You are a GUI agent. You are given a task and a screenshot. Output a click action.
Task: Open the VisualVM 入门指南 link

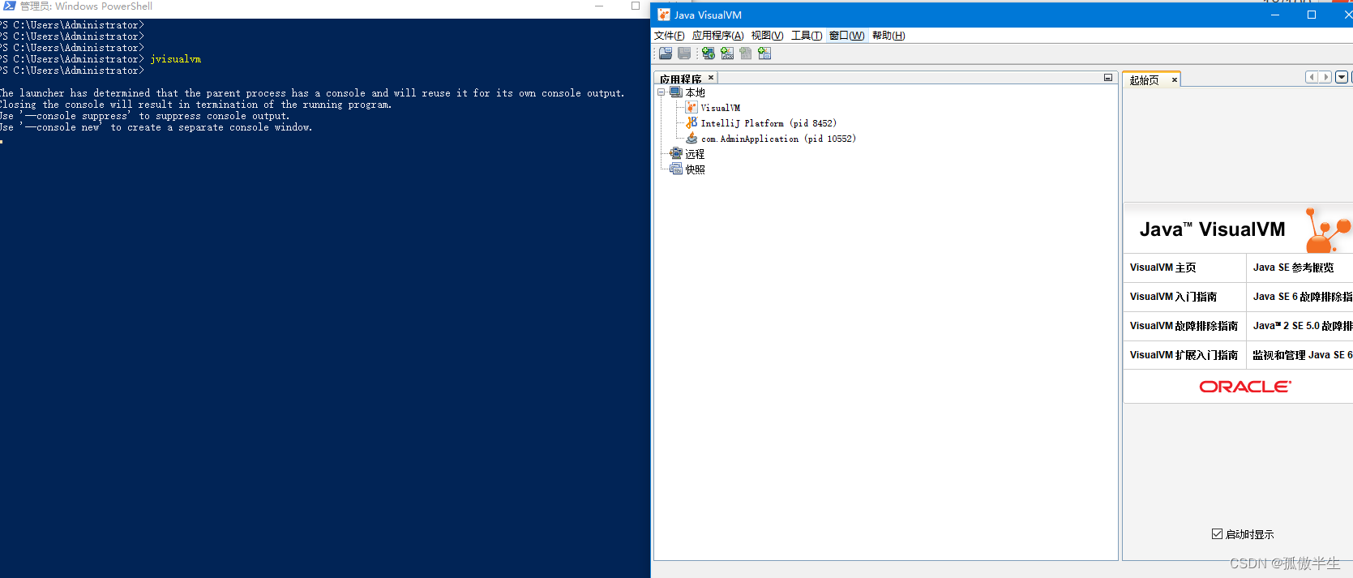1173,297
